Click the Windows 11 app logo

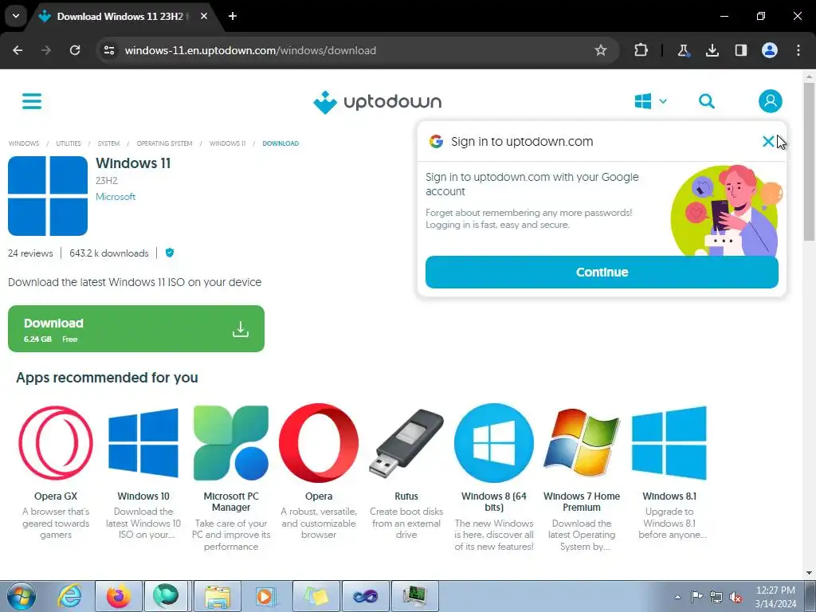tap(48, 196)
